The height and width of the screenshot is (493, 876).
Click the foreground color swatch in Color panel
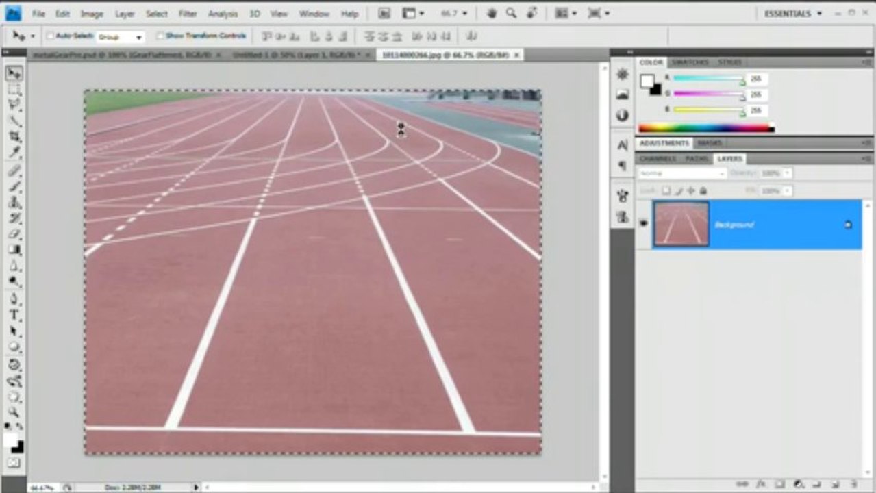647,81
